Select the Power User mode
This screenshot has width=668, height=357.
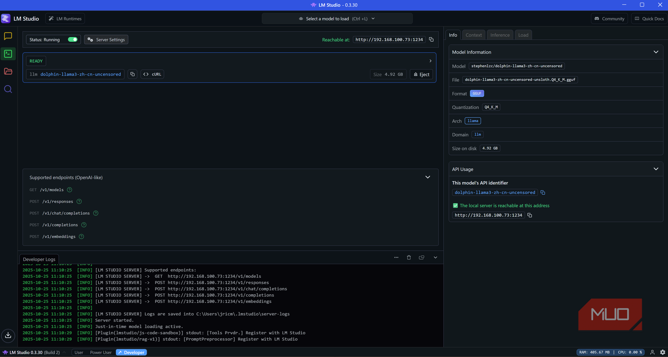(101, 353)
